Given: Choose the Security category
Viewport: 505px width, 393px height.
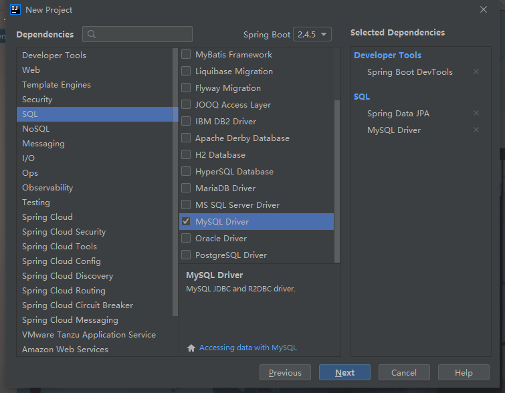Looking at the screenshot, I should click(x=95, y=100).
